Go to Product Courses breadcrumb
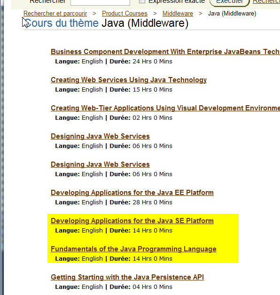This screenshot has width=280, height=295. click(124, 14)
